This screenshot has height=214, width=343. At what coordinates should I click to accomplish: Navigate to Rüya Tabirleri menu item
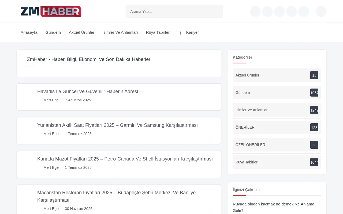(158, 32)
